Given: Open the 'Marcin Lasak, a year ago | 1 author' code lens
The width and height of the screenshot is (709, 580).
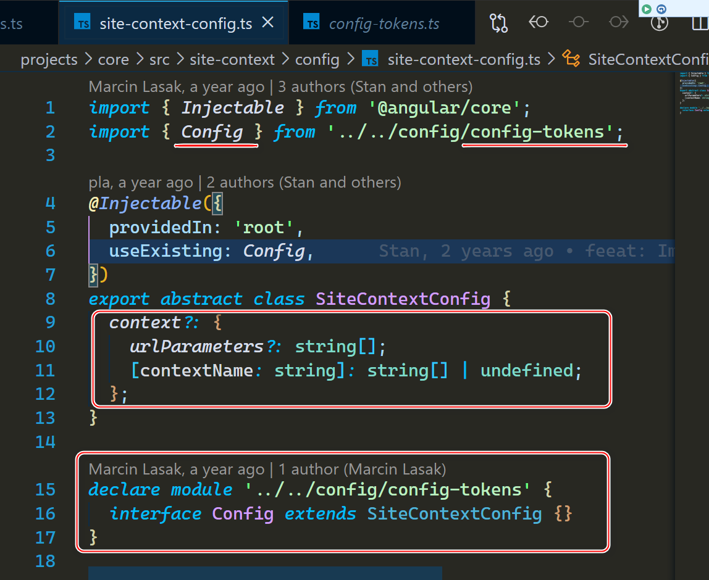Looking at the screenshot, I should click(x=267, y=469).
